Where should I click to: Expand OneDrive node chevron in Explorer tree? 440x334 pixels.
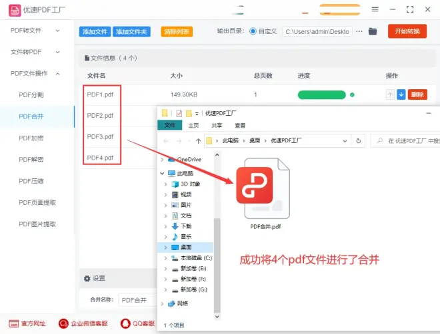tap(162, 160)
